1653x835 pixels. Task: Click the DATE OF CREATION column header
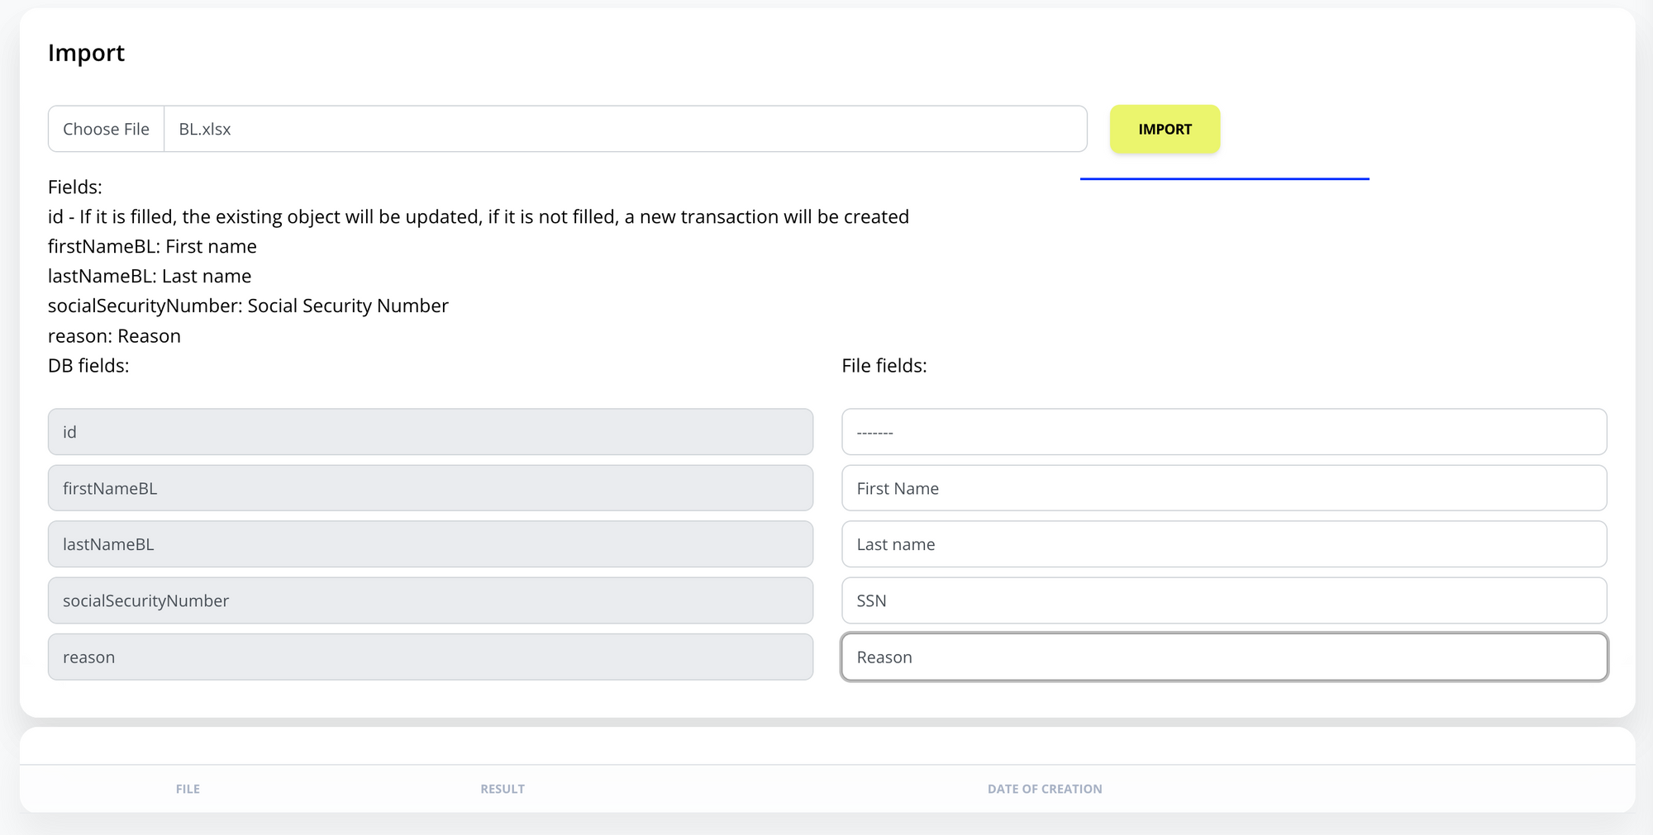point(1045,789)
